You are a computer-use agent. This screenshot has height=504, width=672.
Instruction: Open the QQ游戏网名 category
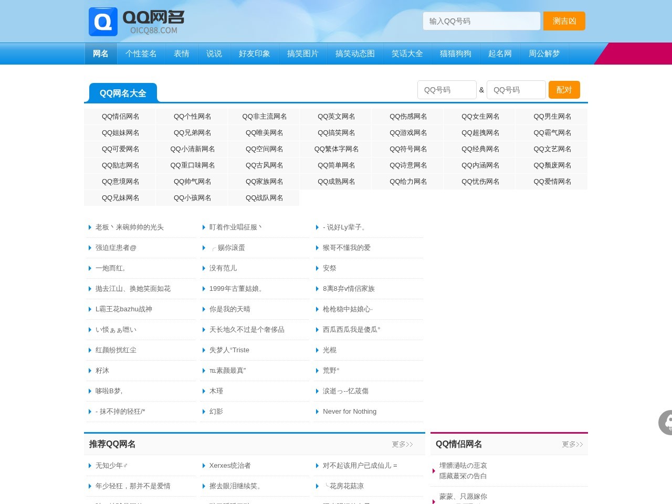click(408, 133)
